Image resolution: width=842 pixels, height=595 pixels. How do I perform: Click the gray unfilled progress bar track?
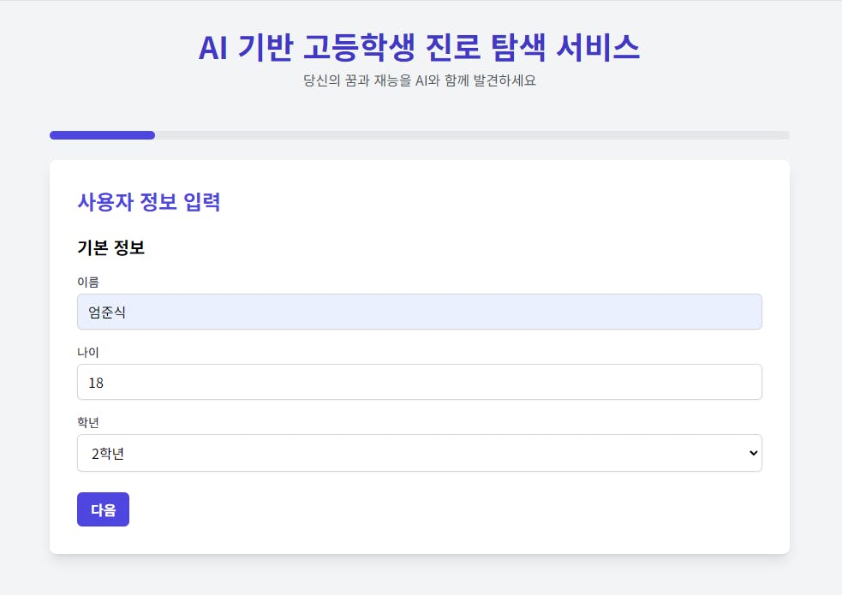click(x=471, y=135)
